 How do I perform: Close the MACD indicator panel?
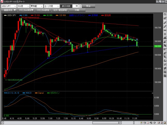pos(152,93)
